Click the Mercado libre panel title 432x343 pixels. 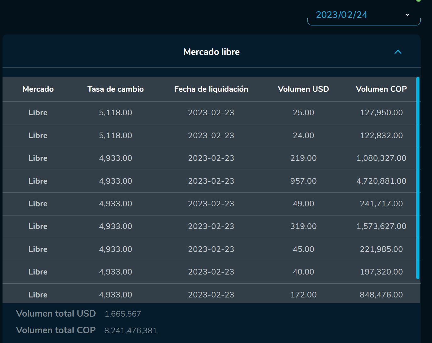pyautogui.click(x=211, y=52)
